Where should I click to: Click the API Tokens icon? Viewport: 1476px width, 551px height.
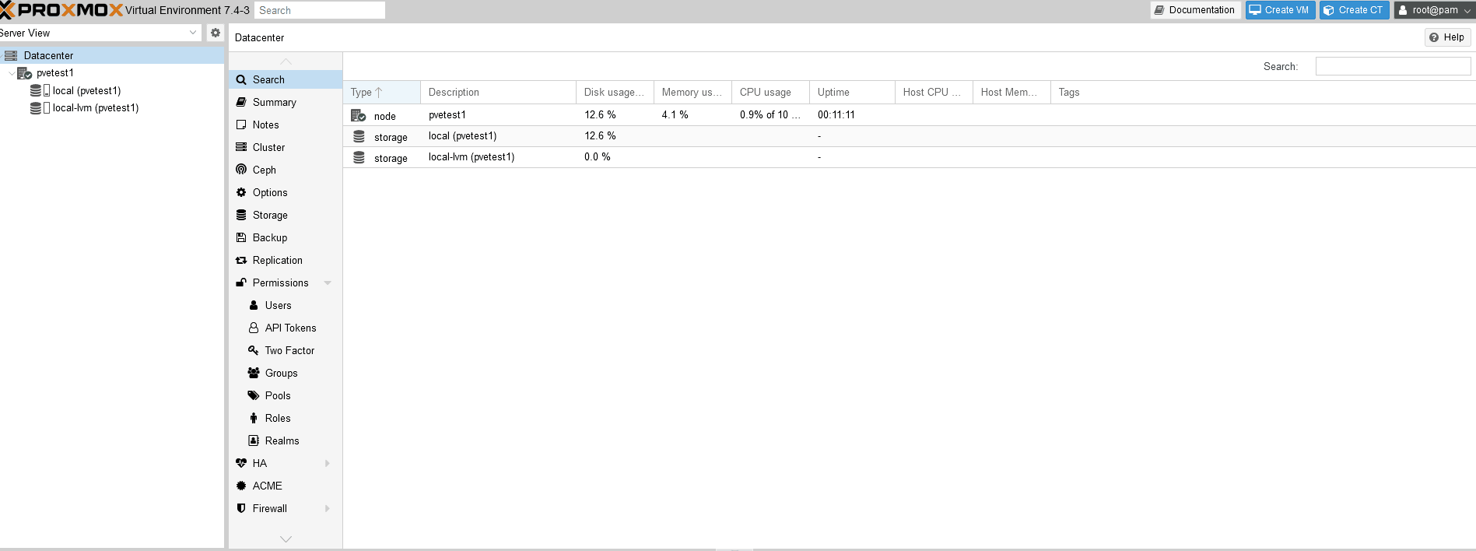[x=254, y=328]
